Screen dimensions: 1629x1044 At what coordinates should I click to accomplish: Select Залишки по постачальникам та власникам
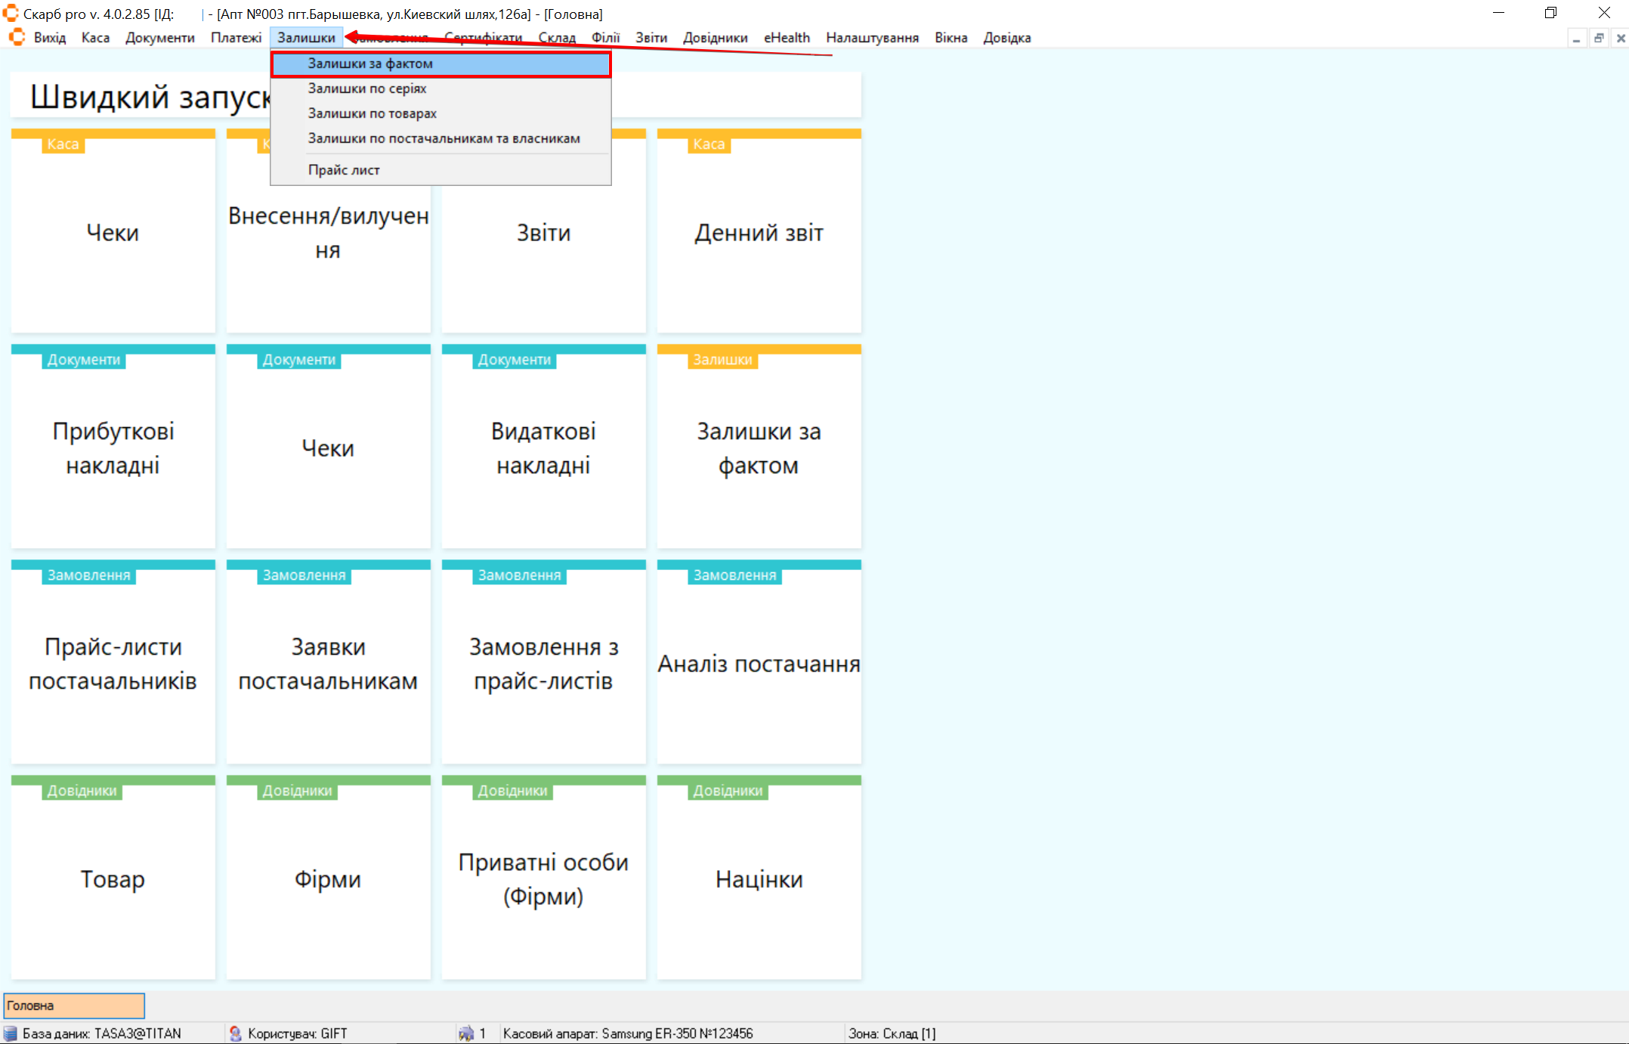click(444, 139)
